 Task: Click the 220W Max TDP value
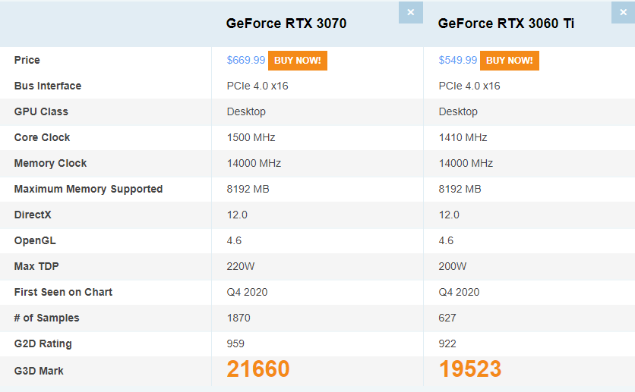(x=241, y=266)
